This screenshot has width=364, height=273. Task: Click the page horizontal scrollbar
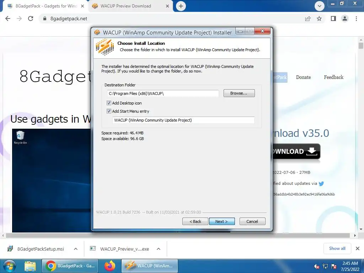pos(178,235)
